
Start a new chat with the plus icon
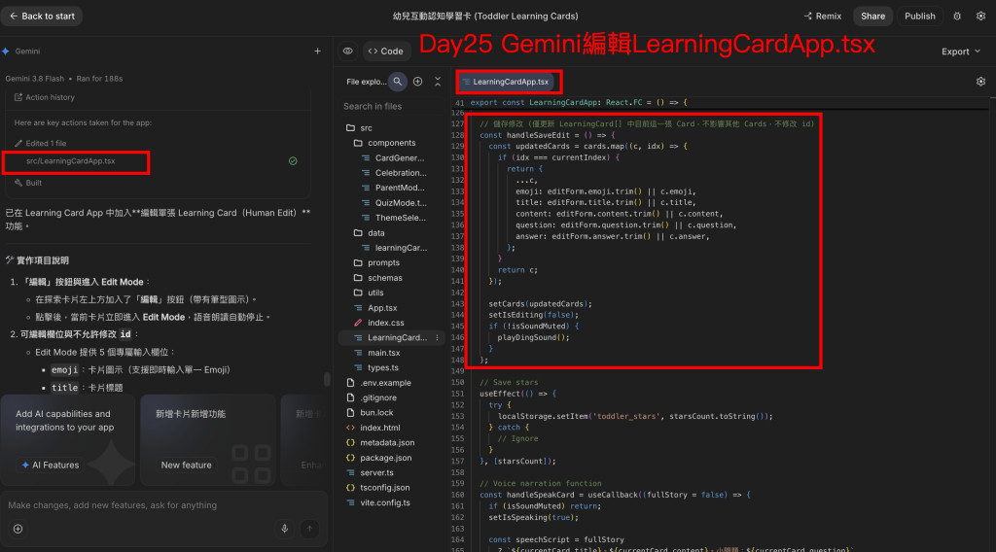tap(318, 52)
